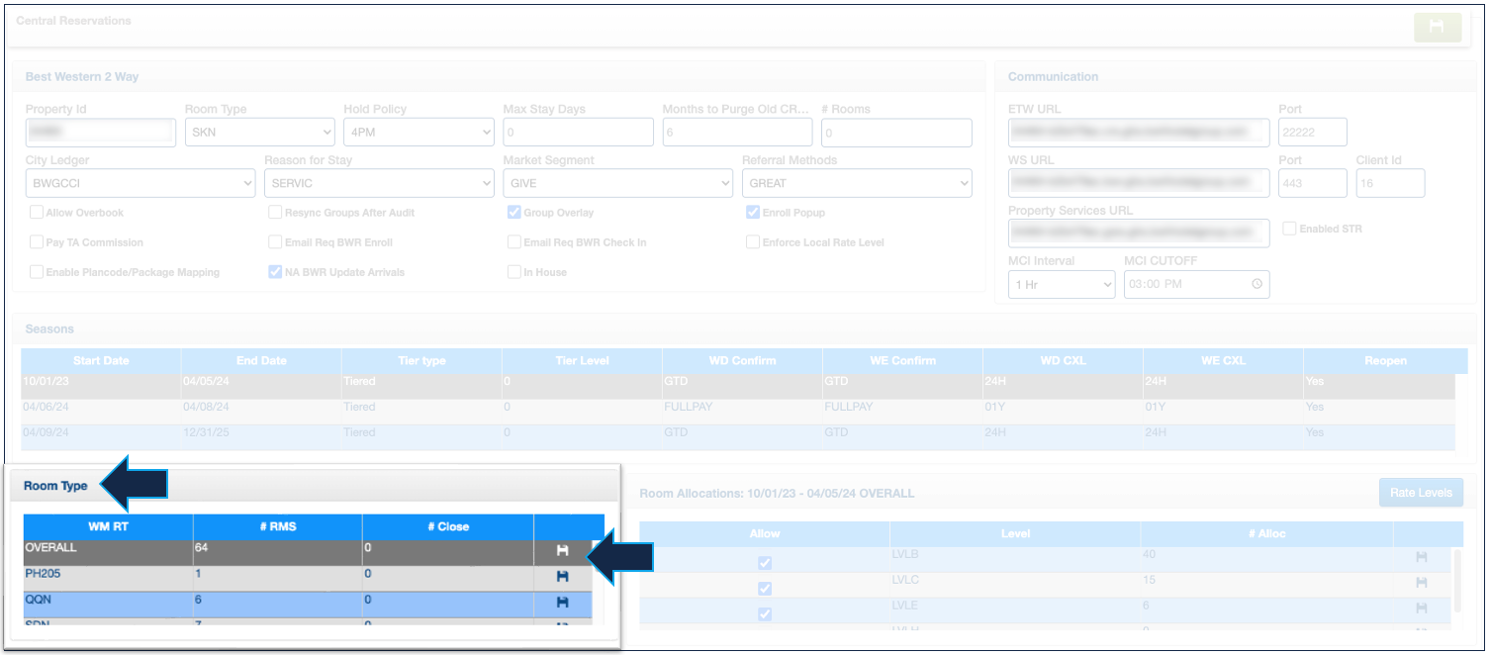1490x655 pixels.
Task: Click the WM RT column header
Action: (108, 527)
